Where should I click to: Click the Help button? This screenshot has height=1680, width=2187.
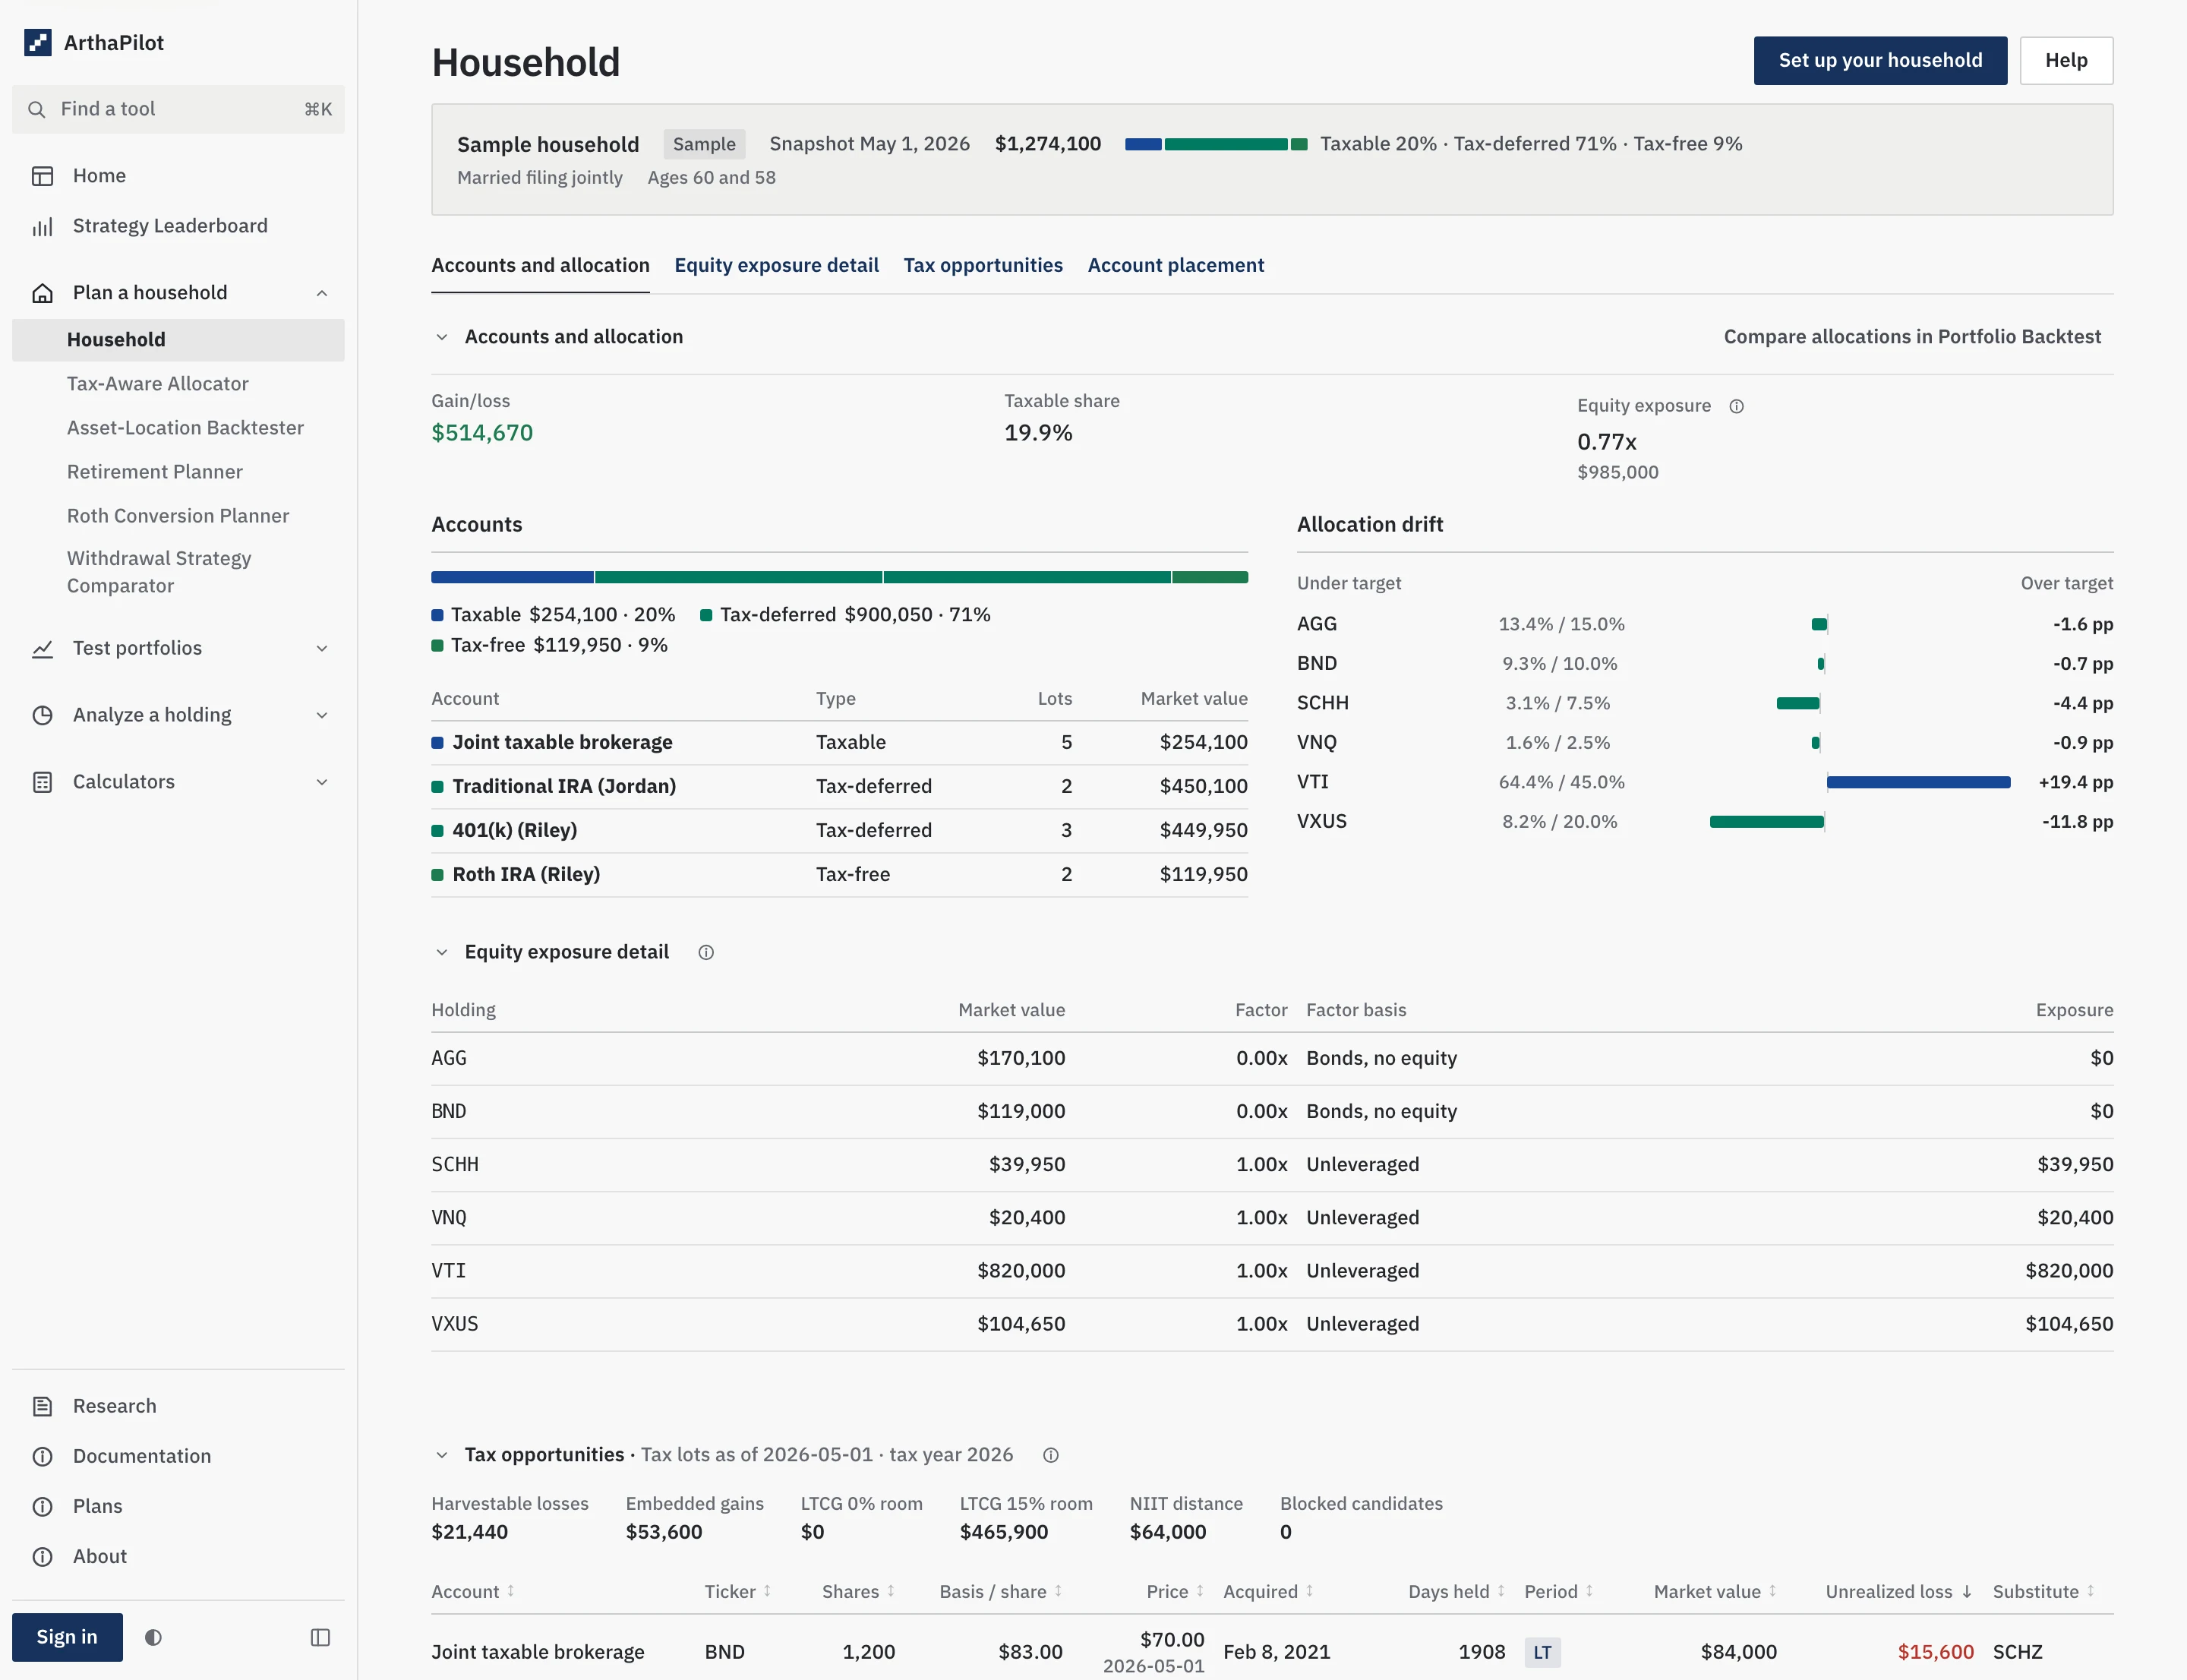click(x=2066, y=60)
